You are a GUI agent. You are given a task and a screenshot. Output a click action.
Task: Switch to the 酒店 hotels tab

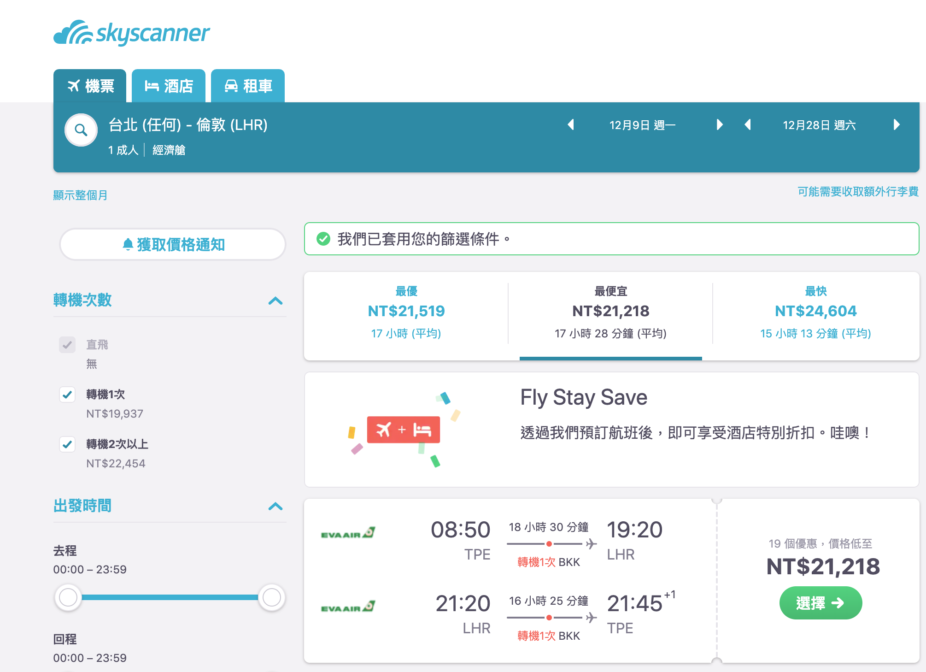pos(169,86)
